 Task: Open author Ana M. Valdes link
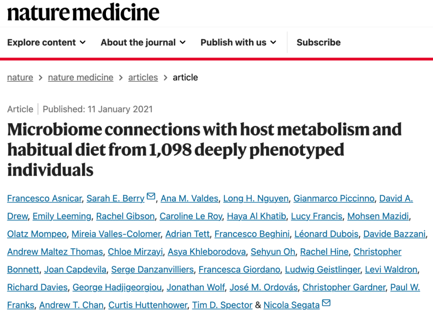(189, 199)
